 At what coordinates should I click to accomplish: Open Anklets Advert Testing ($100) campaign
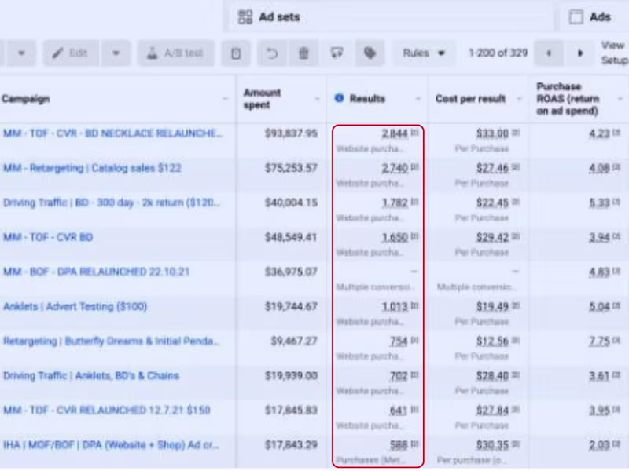point(75,307)
